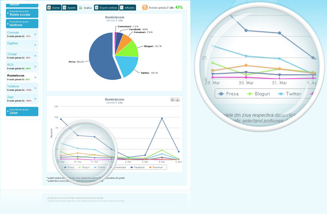Click the arrow beside Vodafone
The height and width of the screenshot is (214, 327).
36,88
